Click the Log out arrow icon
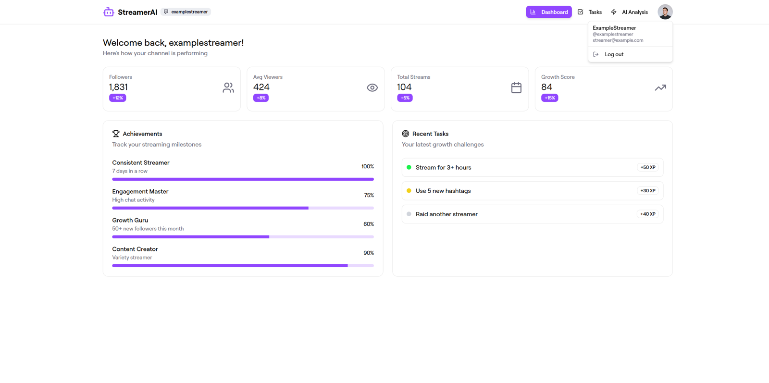Viewport: 769px width, 383px height. tap(596, 54)
